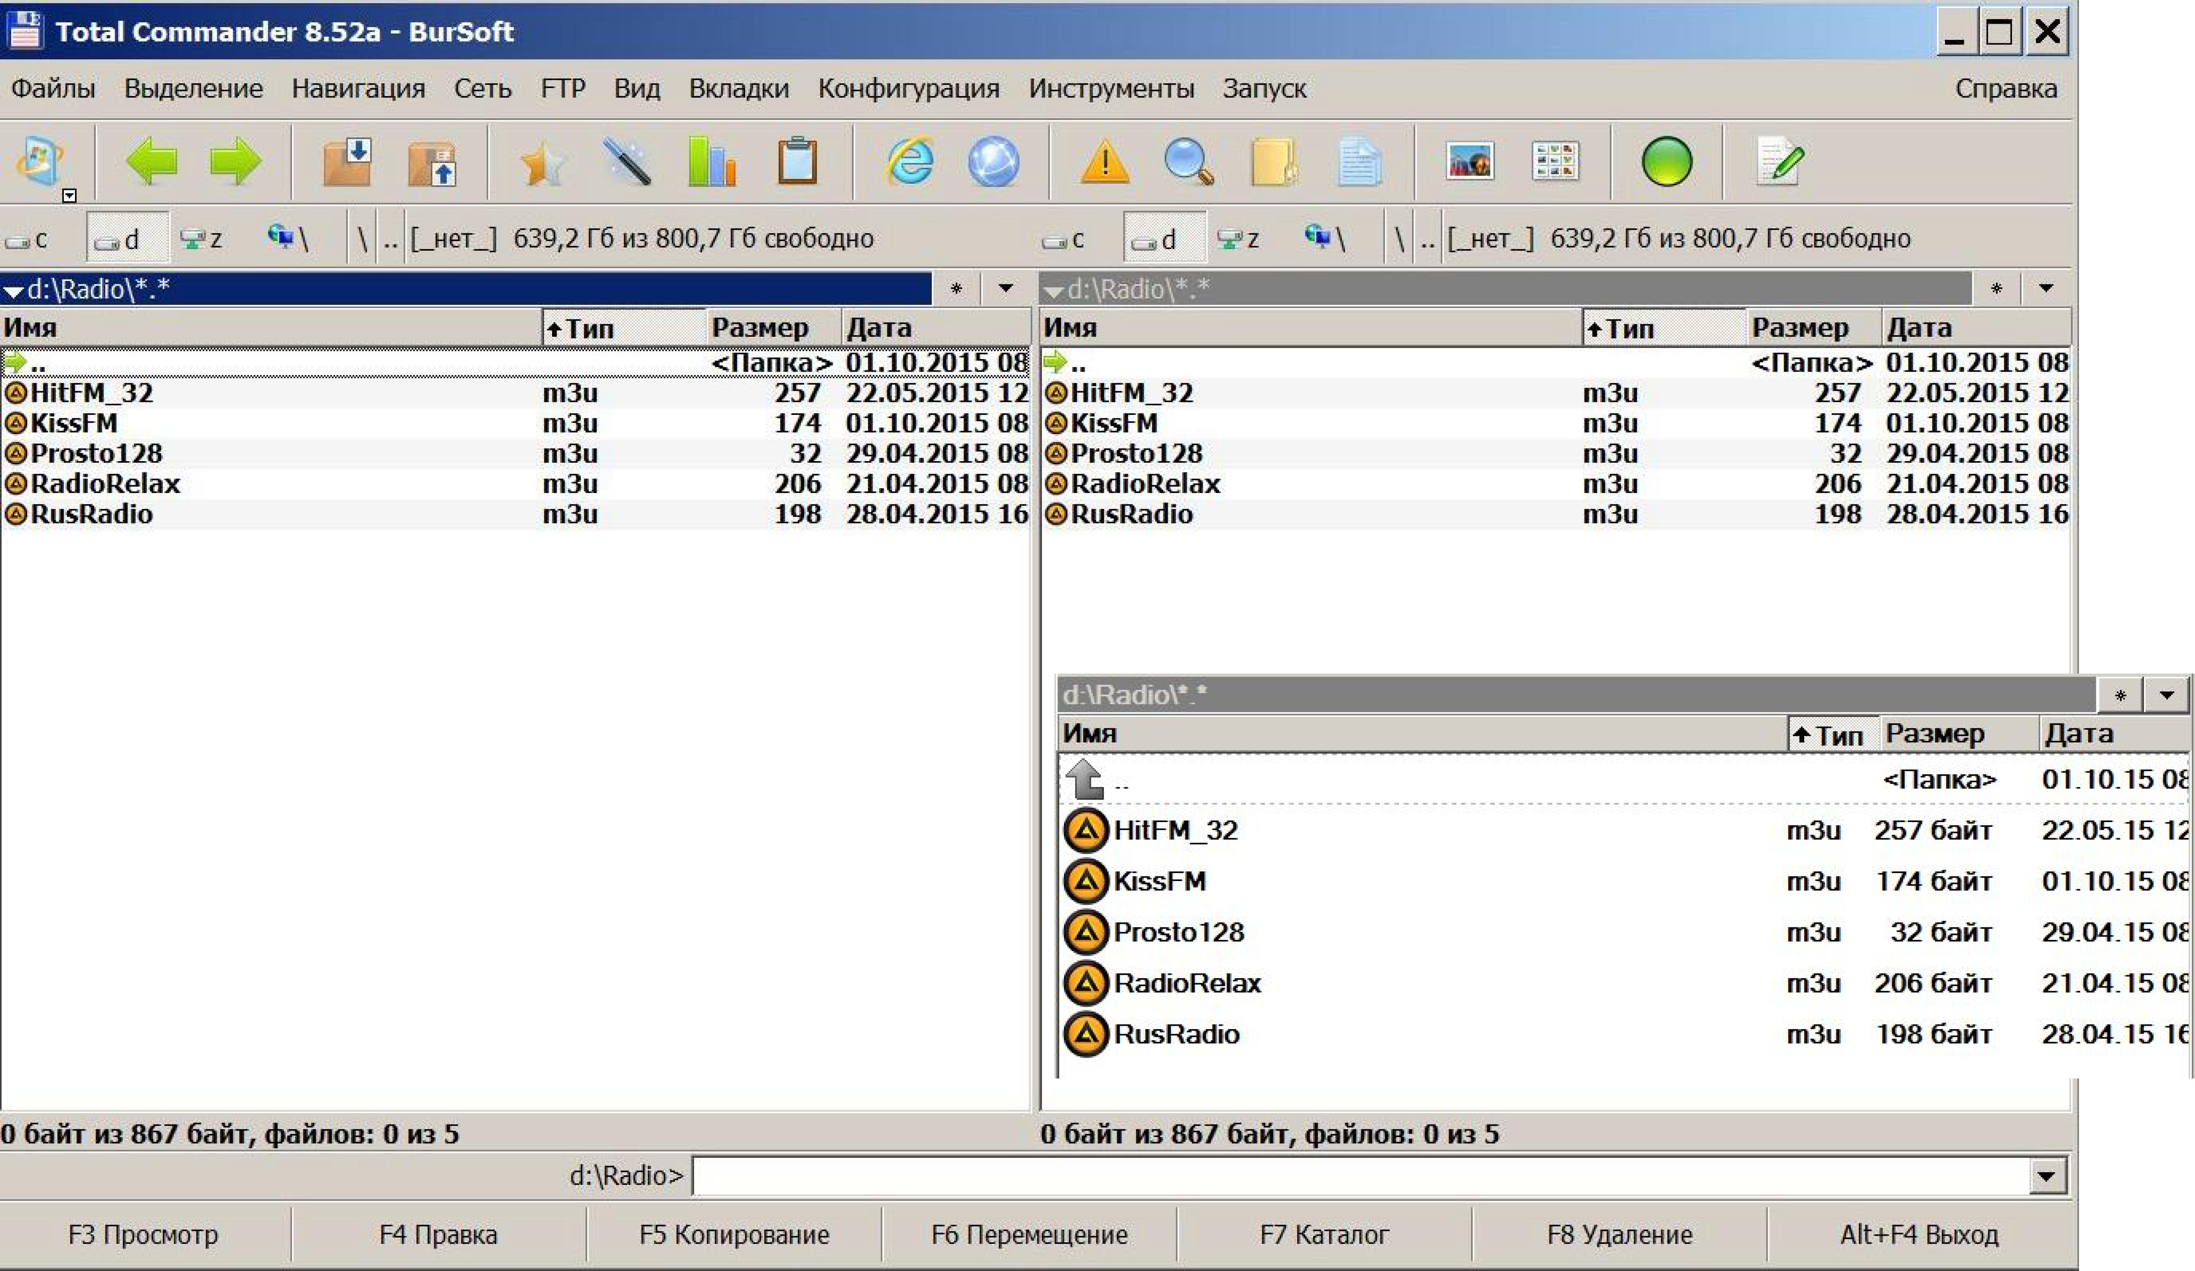This screenshot has width=2195, height=1271.
Task: Open history dropdown in inset panel
Action: (x=2167, y=695)
